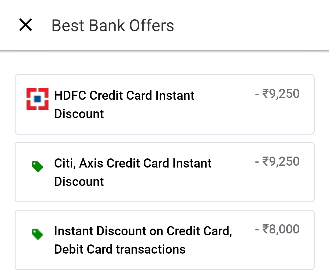This screenshot has width=329, height=271.
Task: Click ₹9,250 amount on Citi, Axis offer
Action: click(281, 161)
